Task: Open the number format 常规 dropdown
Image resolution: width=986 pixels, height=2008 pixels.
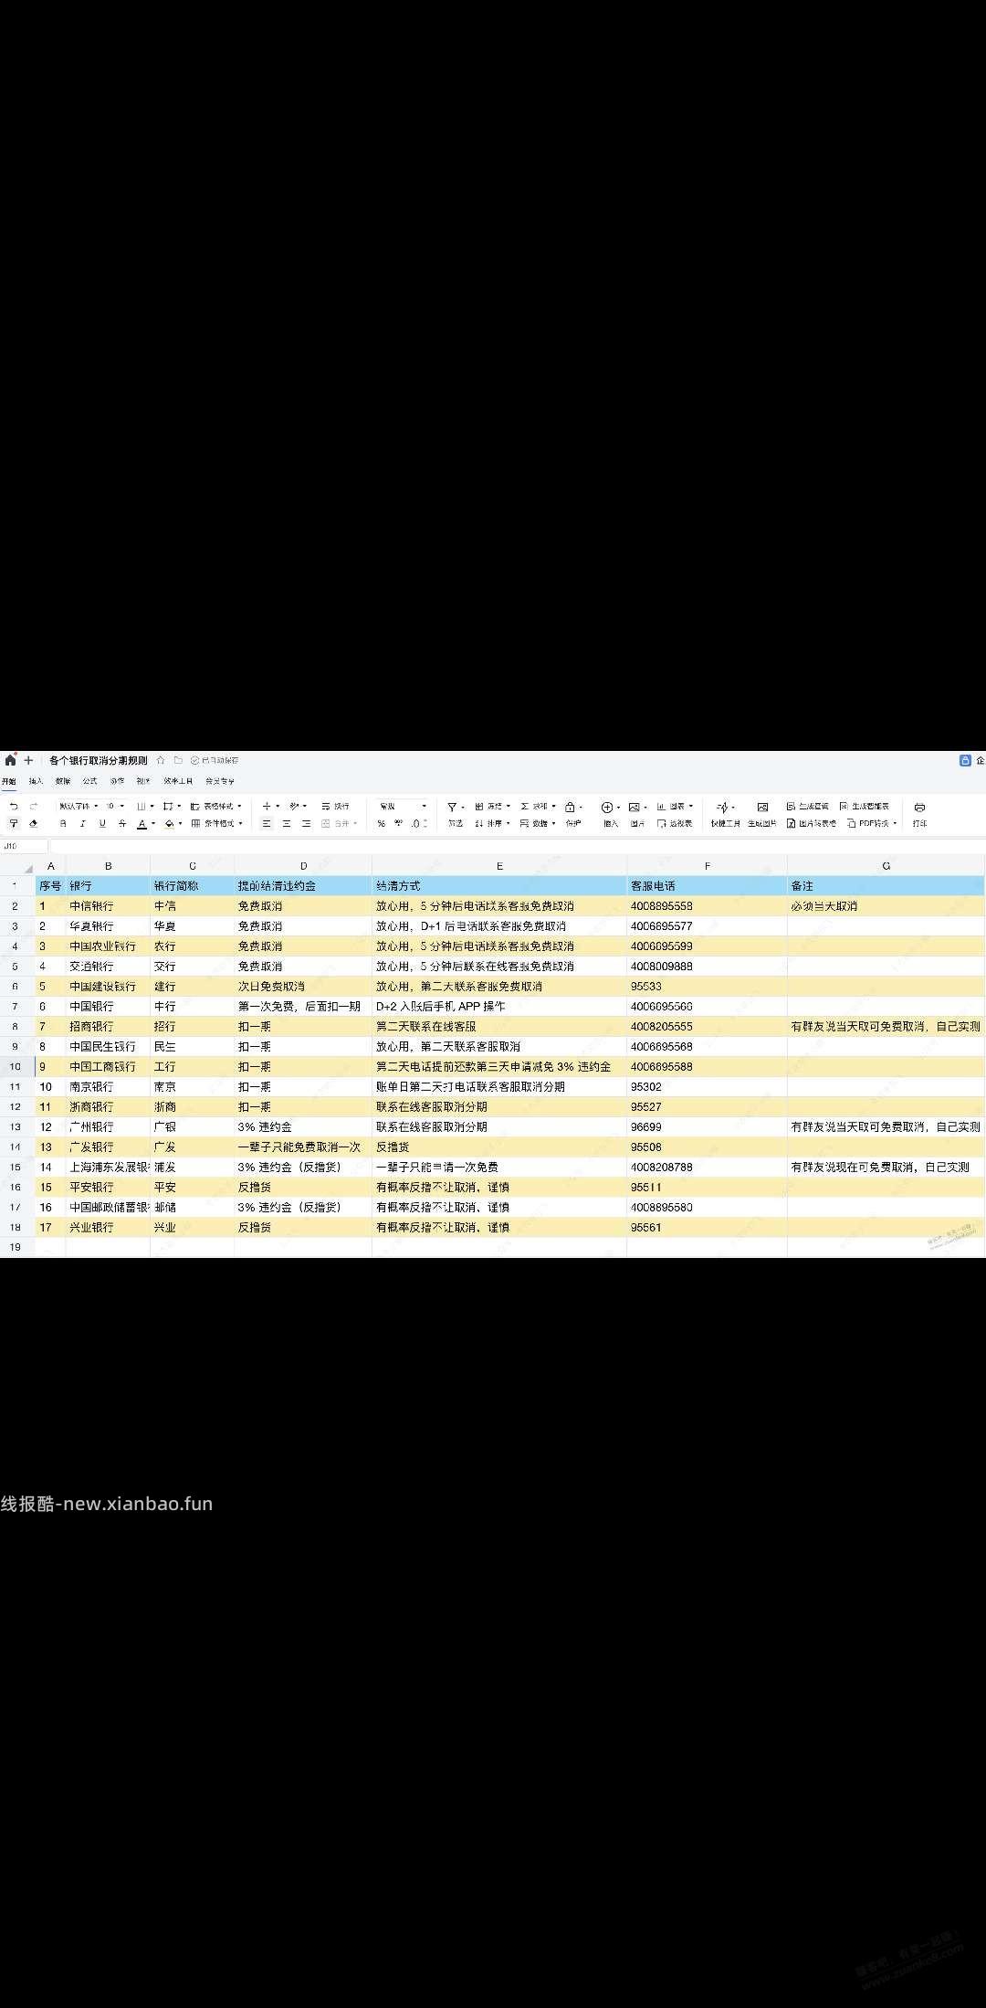Action: (x=402, y=807)
